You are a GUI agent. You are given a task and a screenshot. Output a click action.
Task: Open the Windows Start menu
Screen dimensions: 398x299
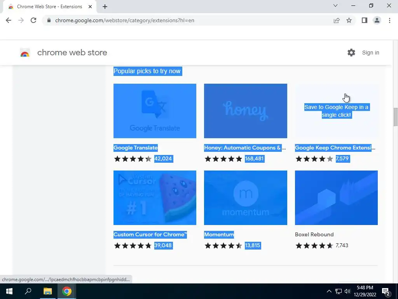click(x=9, y=291)
